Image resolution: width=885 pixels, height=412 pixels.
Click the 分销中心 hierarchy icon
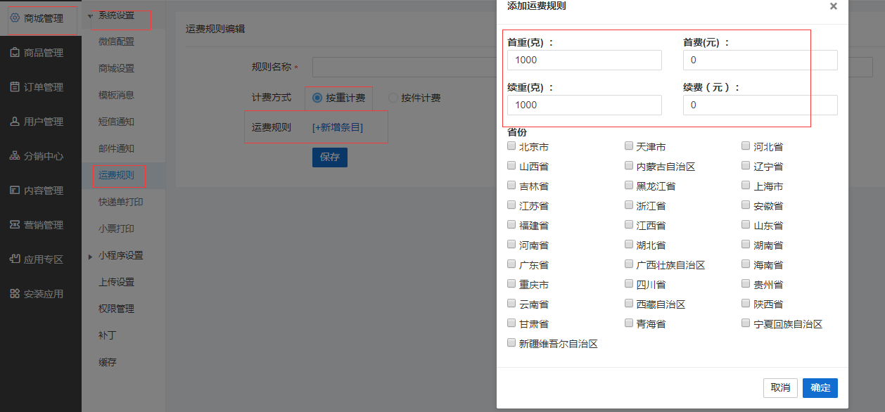tap(15, 156)
